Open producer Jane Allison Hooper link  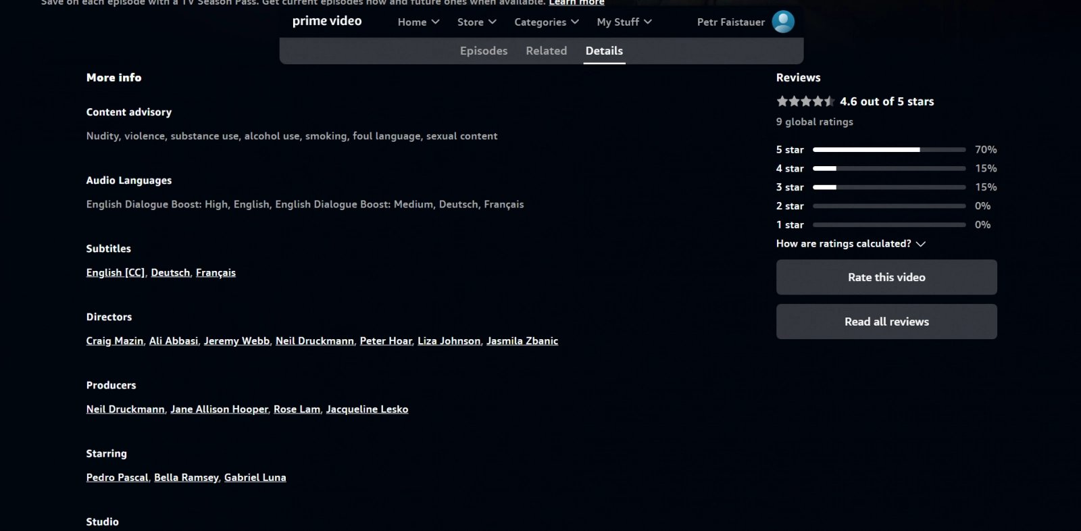(x=220, y=409)
